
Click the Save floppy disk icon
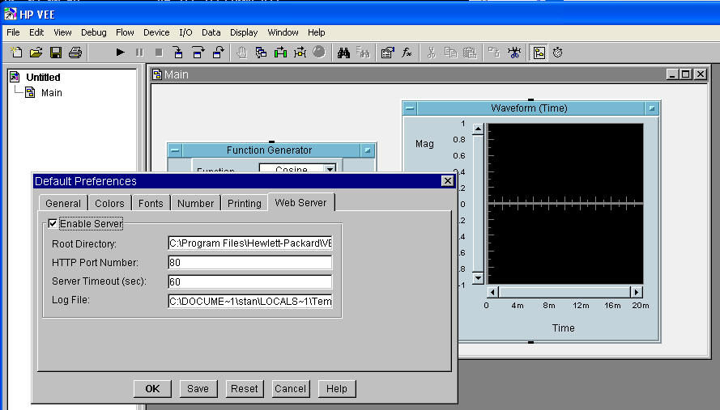click(56, 53)
